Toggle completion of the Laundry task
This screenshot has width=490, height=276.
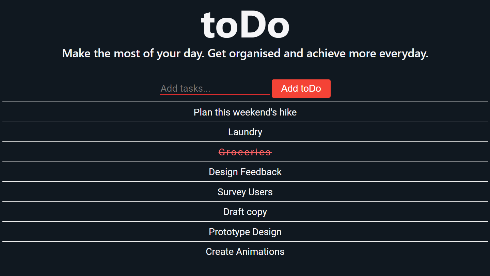click(x=245, y=132)
